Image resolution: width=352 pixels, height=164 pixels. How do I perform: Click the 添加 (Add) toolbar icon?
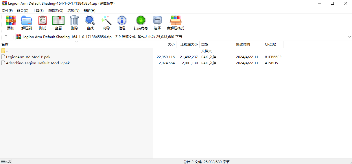pos(11,20)
